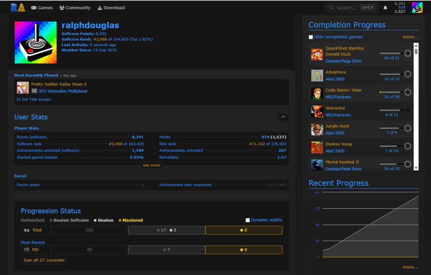Click Adventure Atari 2600 game icon
This screenshot has height=275, width=431.
click(317, 76)
